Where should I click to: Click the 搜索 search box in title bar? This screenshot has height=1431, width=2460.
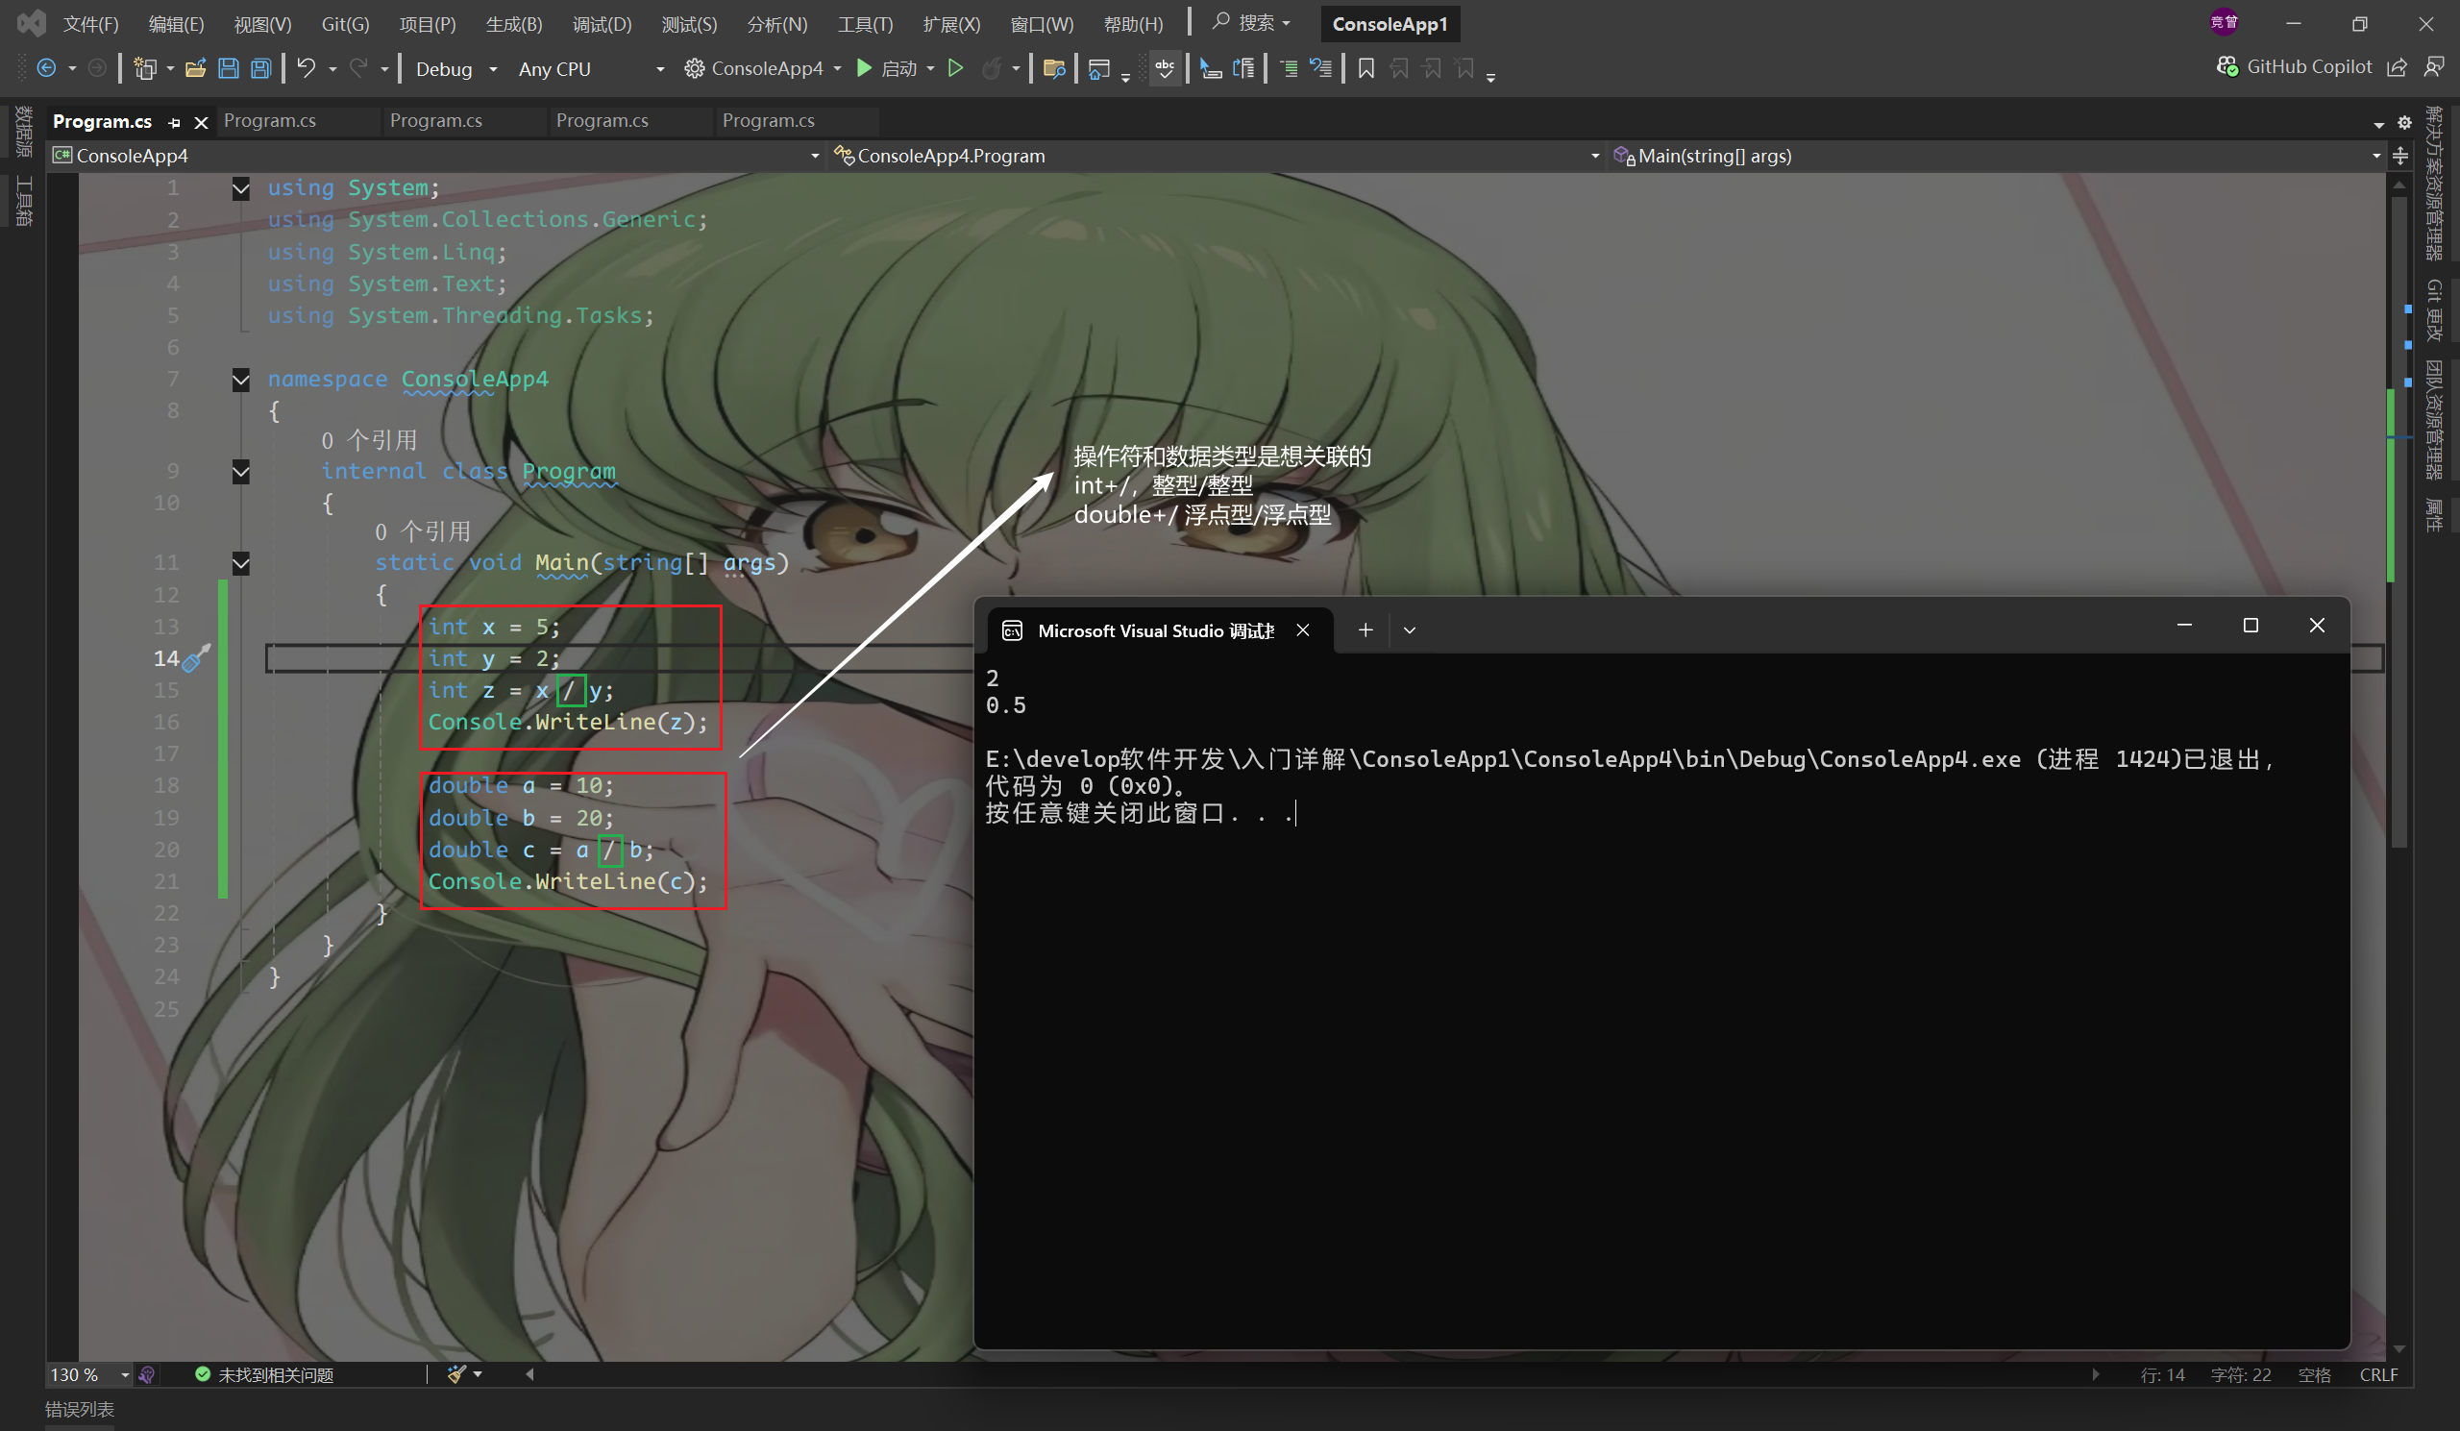(x=1251, y=22)
